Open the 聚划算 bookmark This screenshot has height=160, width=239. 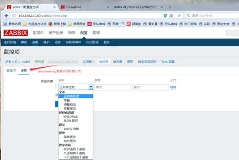150,24
